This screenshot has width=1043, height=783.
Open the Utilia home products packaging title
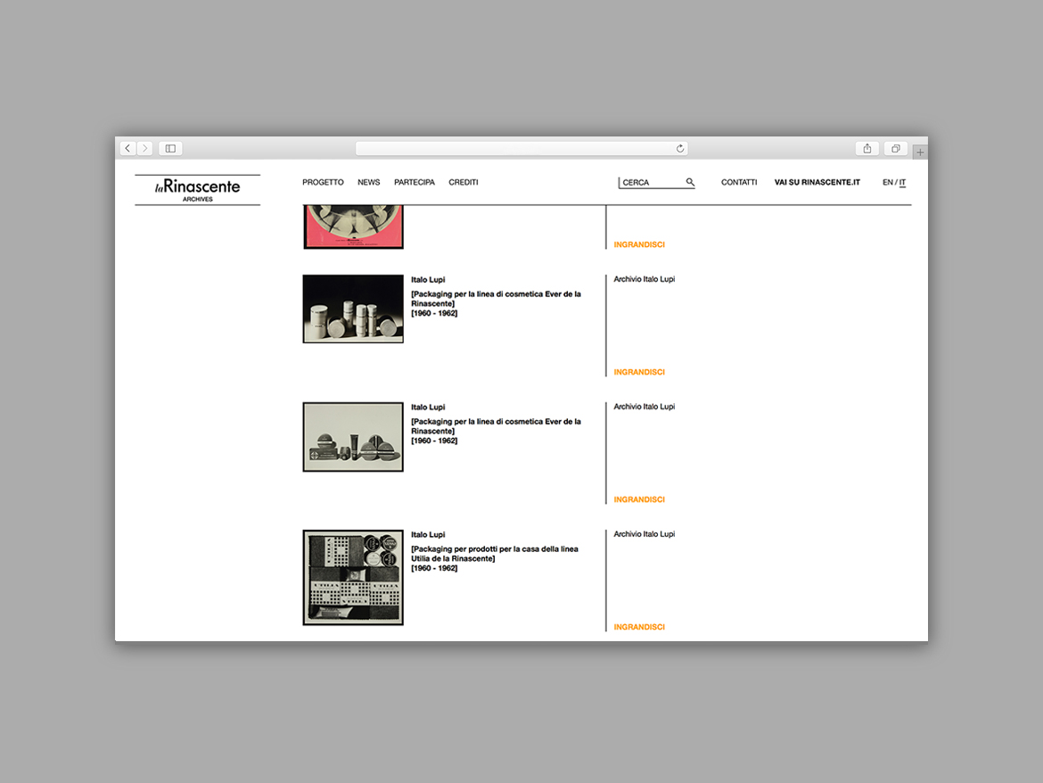coord(494,554)
